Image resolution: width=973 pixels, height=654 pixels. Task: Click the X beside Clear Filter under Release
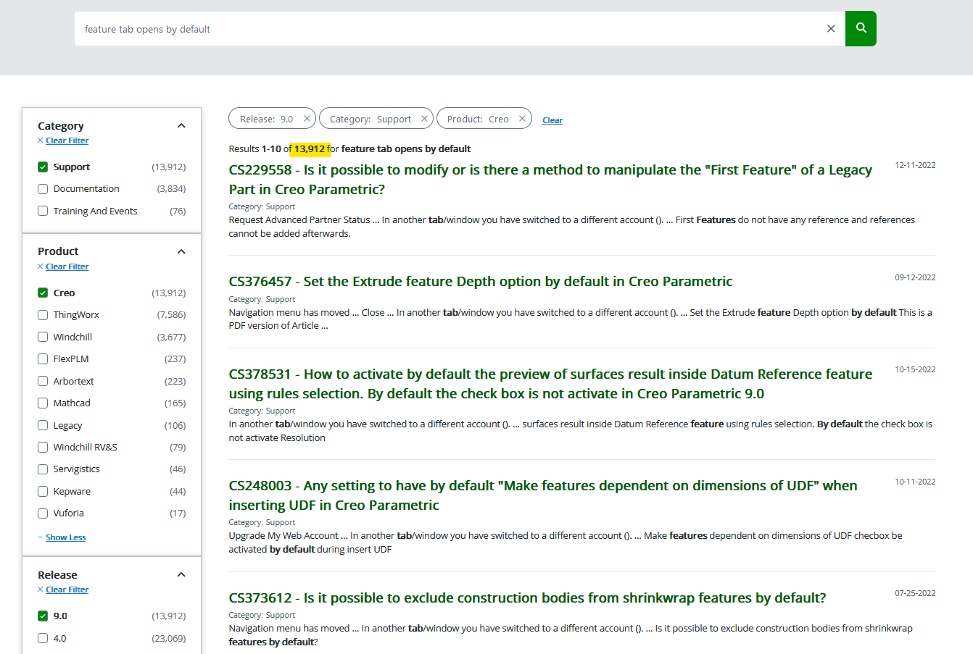click(40, 589)
